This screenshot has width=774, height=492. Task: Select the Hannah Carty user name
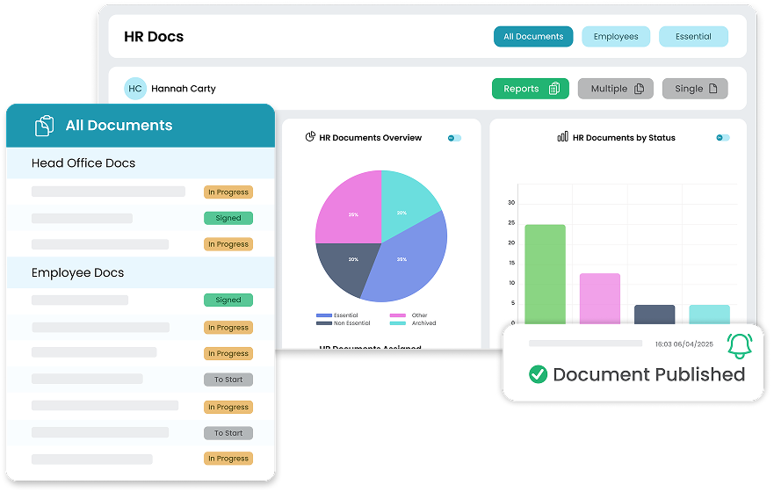coord(183,89)
